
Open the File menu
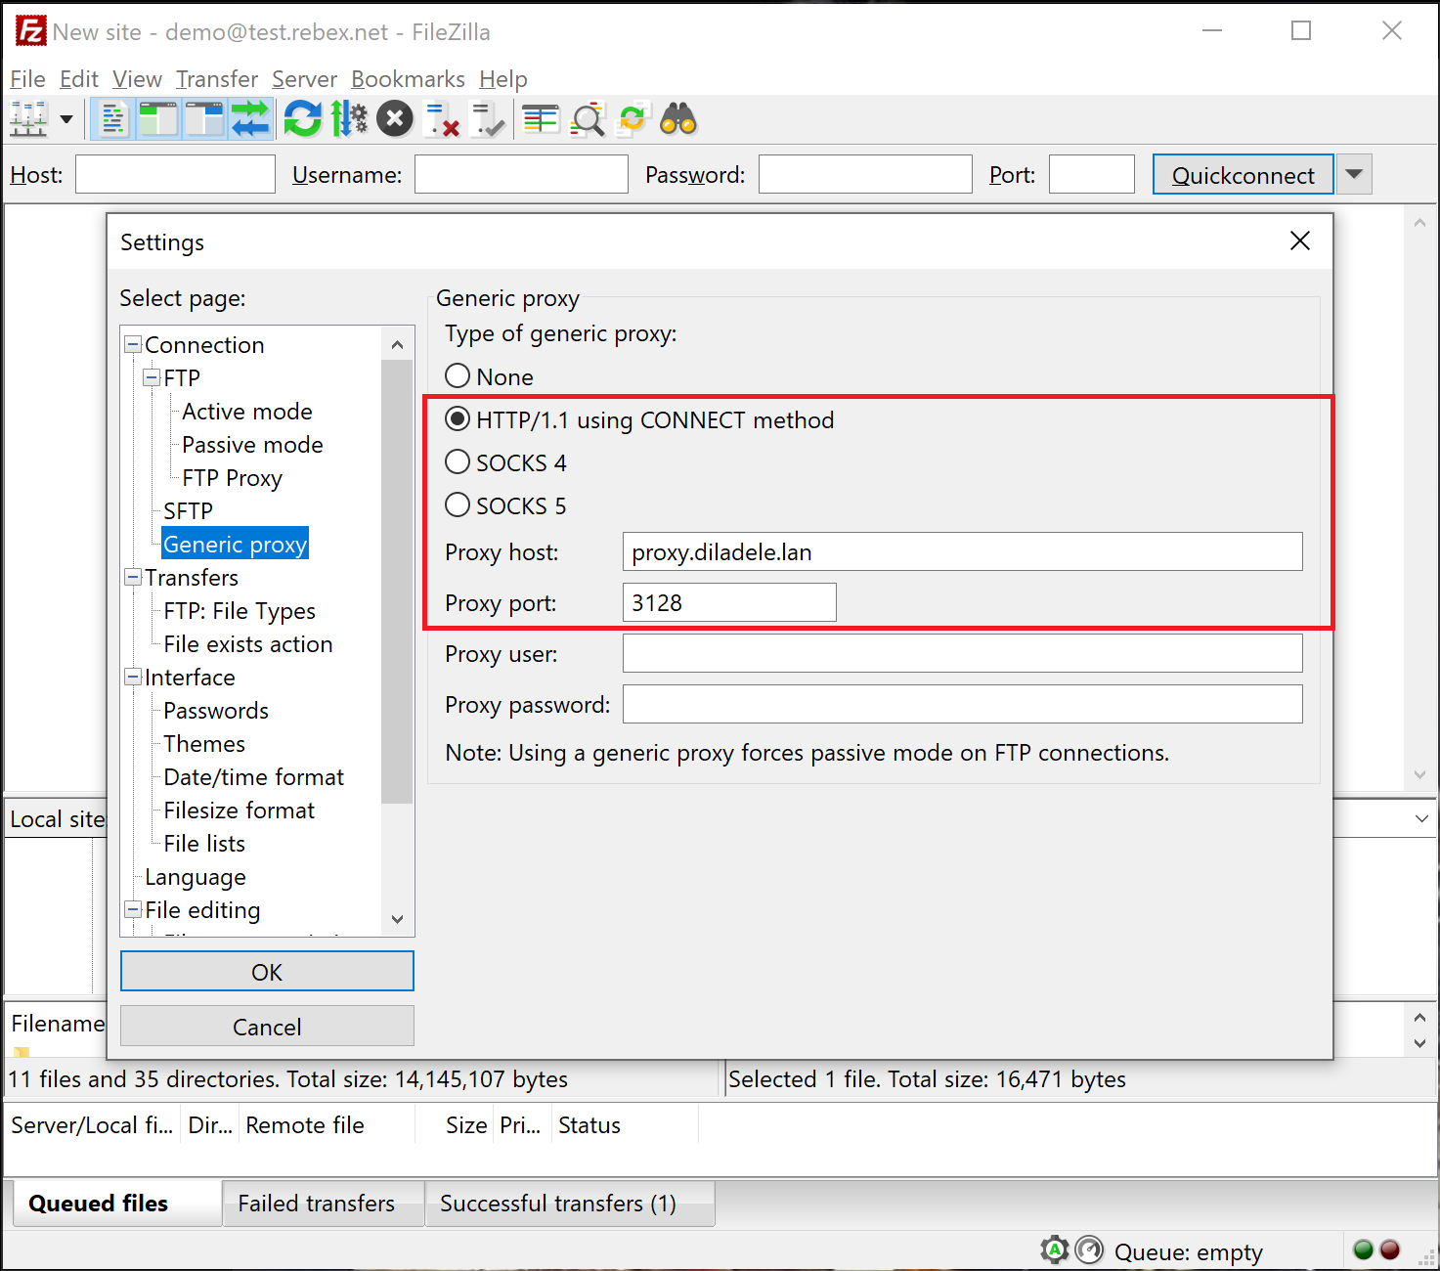pos(27,79)
